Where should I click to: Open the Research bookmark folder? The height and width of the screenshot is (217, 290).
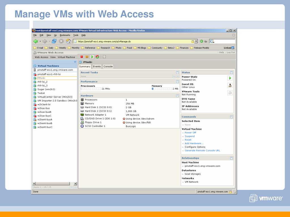point(104,48)
